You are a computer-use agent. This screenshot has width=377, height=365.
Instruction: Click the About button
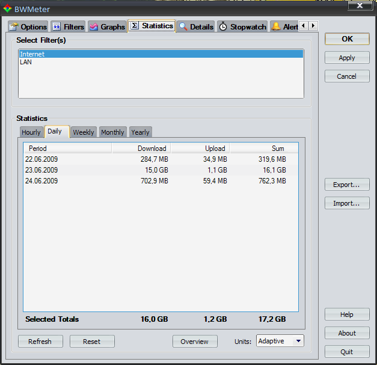coord(347,333)
